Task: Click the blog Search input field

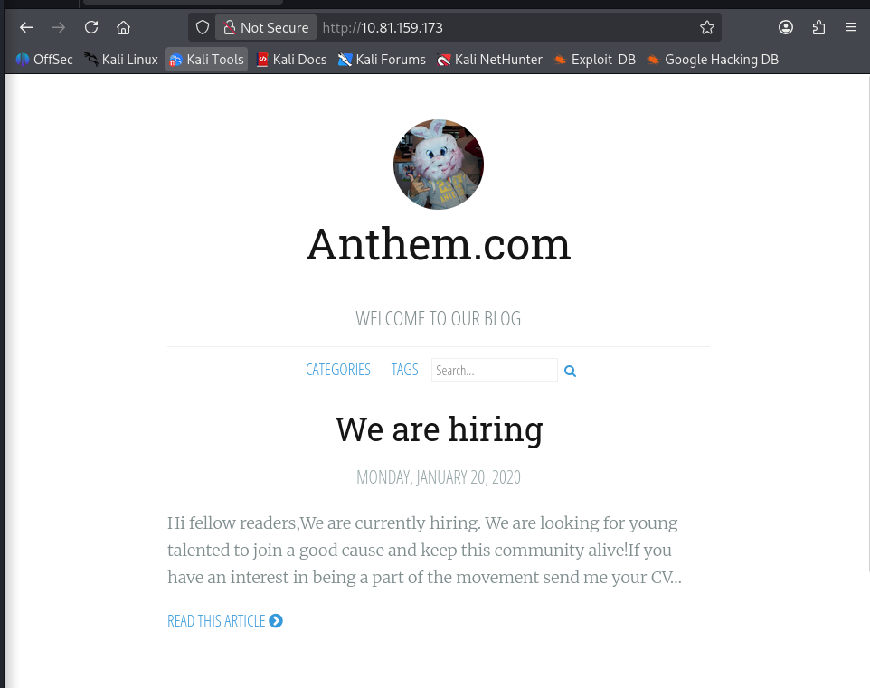Action: [494, 370]
